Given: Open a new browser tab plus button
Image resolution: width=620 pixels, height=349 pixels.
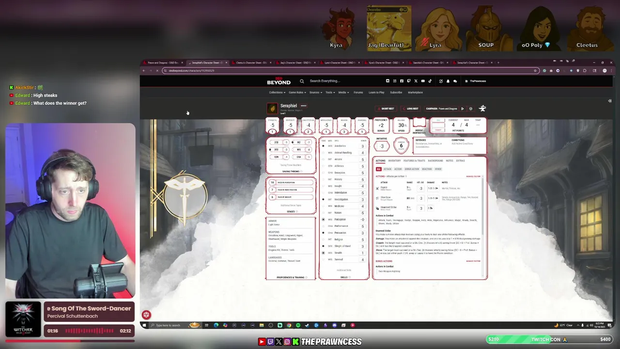Looking at the screenshot, I should tap(498, 63).
